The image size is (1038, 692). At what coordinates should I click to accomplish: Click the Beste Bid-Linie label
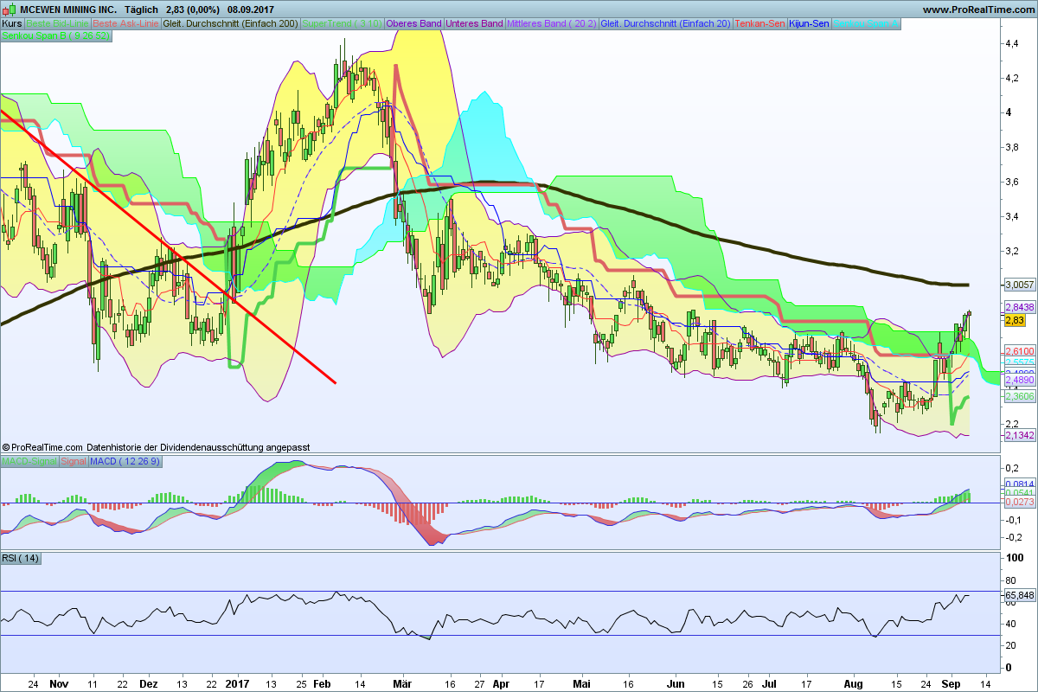point(57,23)
